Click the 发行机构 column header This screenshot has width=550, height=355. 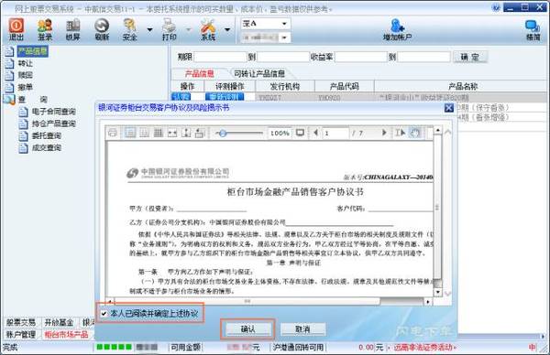tap(285, 87)
